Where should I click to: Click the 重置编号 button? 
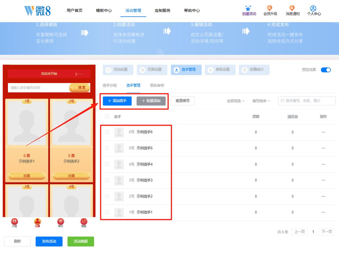point(182,101)
